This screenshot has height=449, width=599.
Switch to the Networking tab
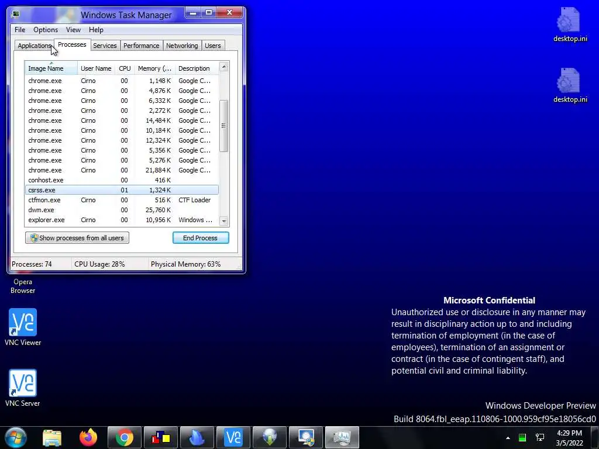pyautogui.click(x=182, y=46)
